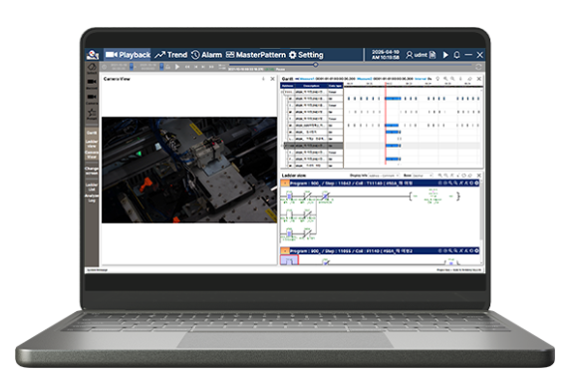
Task: Click the fast forward button
Action: click(x=211, y=67)
